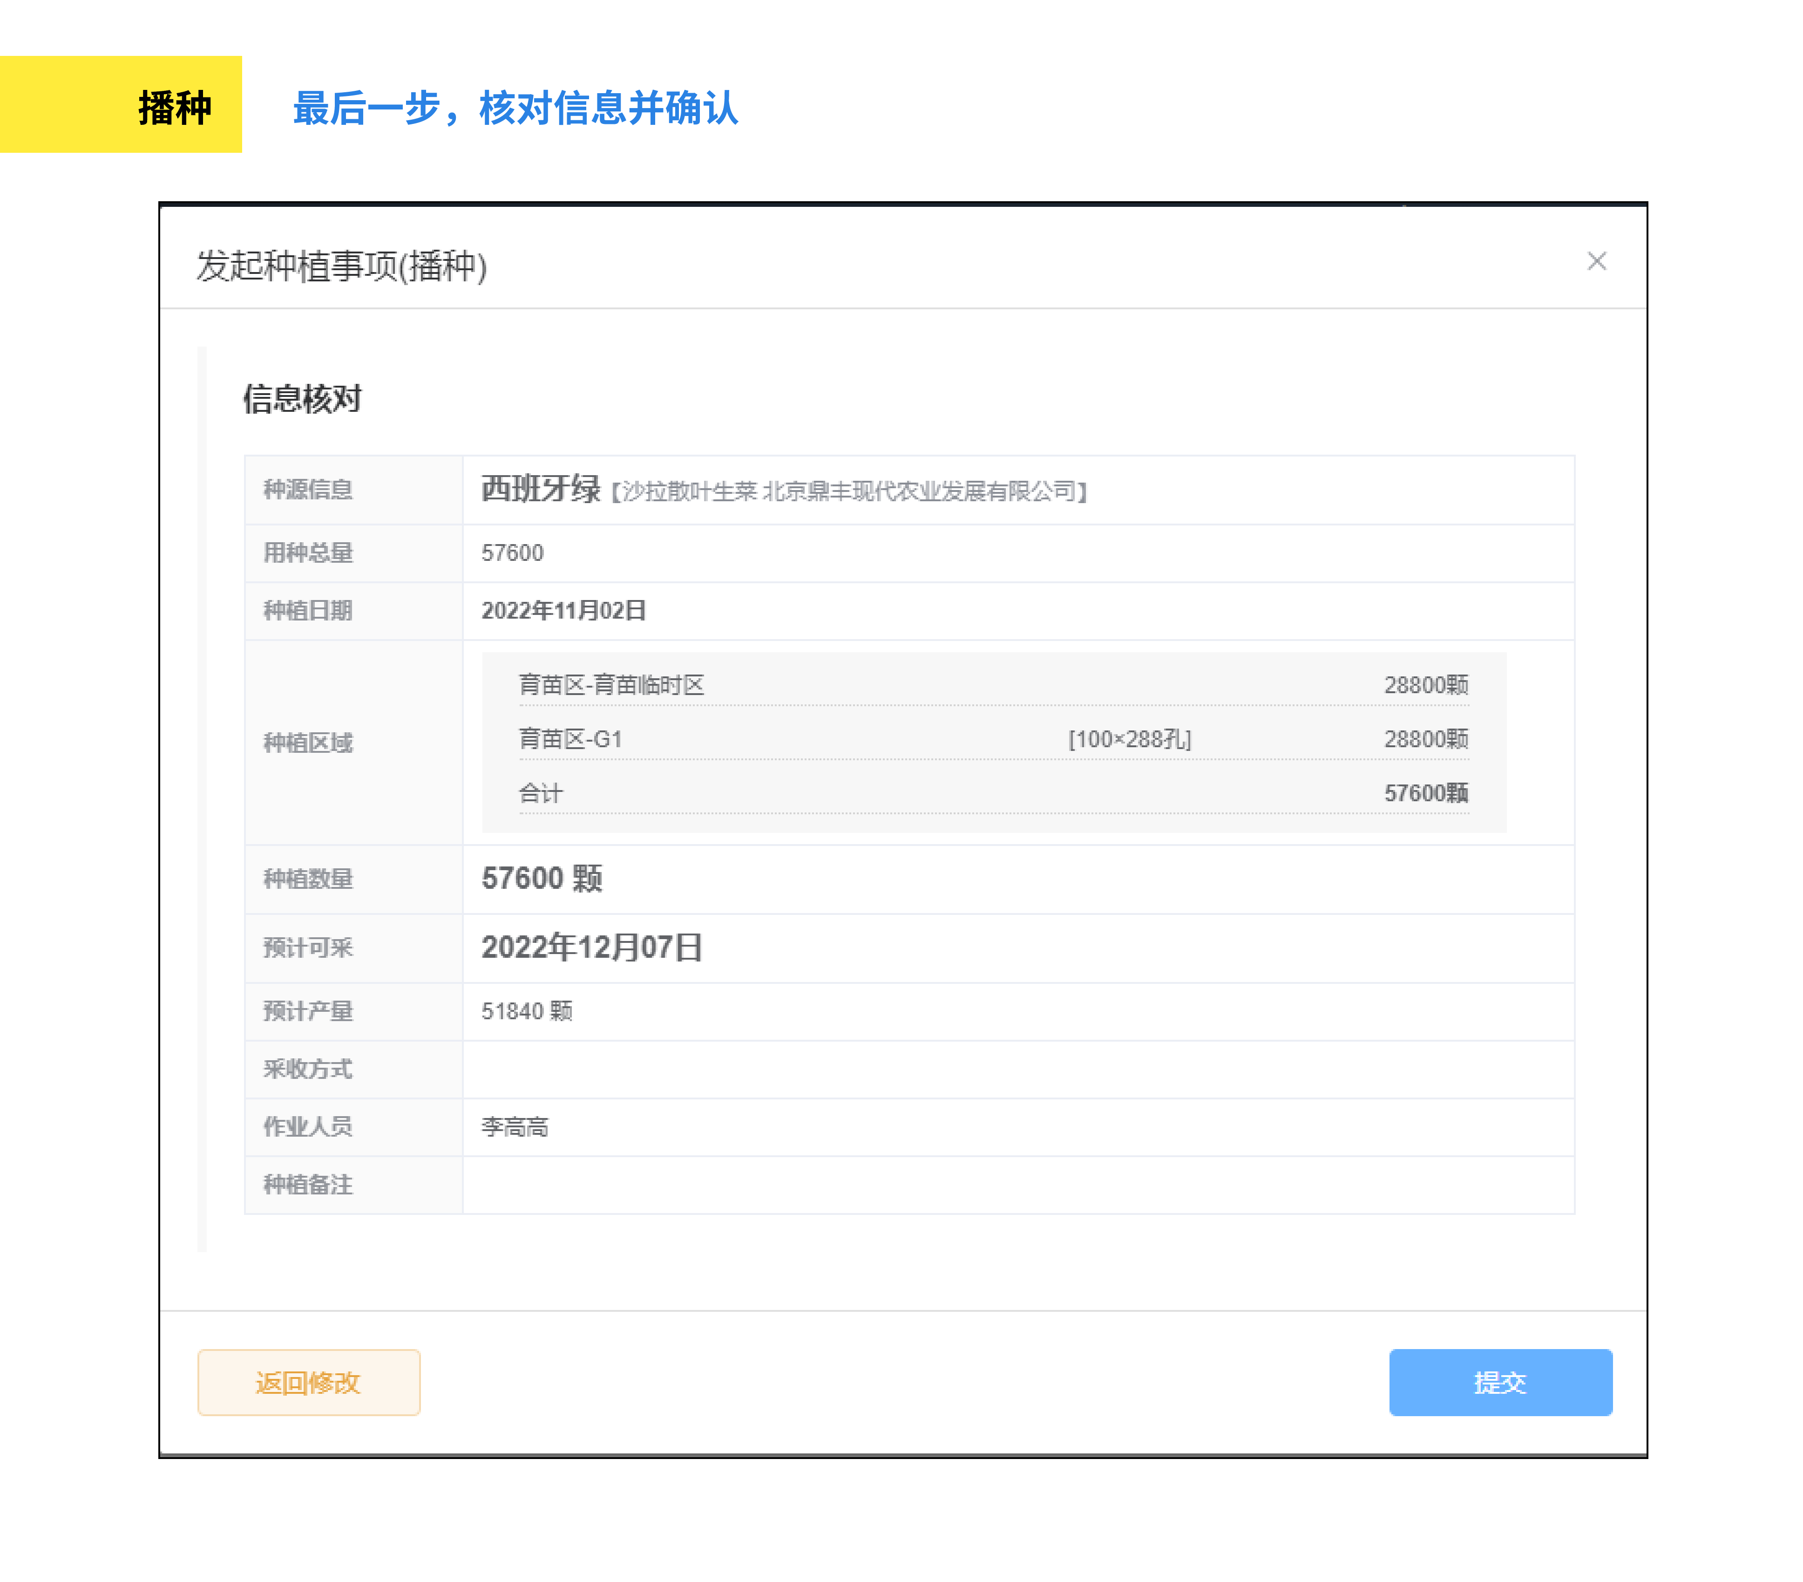The height and width of the screenshot is (1582, 1803).
Task: Click the 信息核对 section heading
Action: [303, 399]
